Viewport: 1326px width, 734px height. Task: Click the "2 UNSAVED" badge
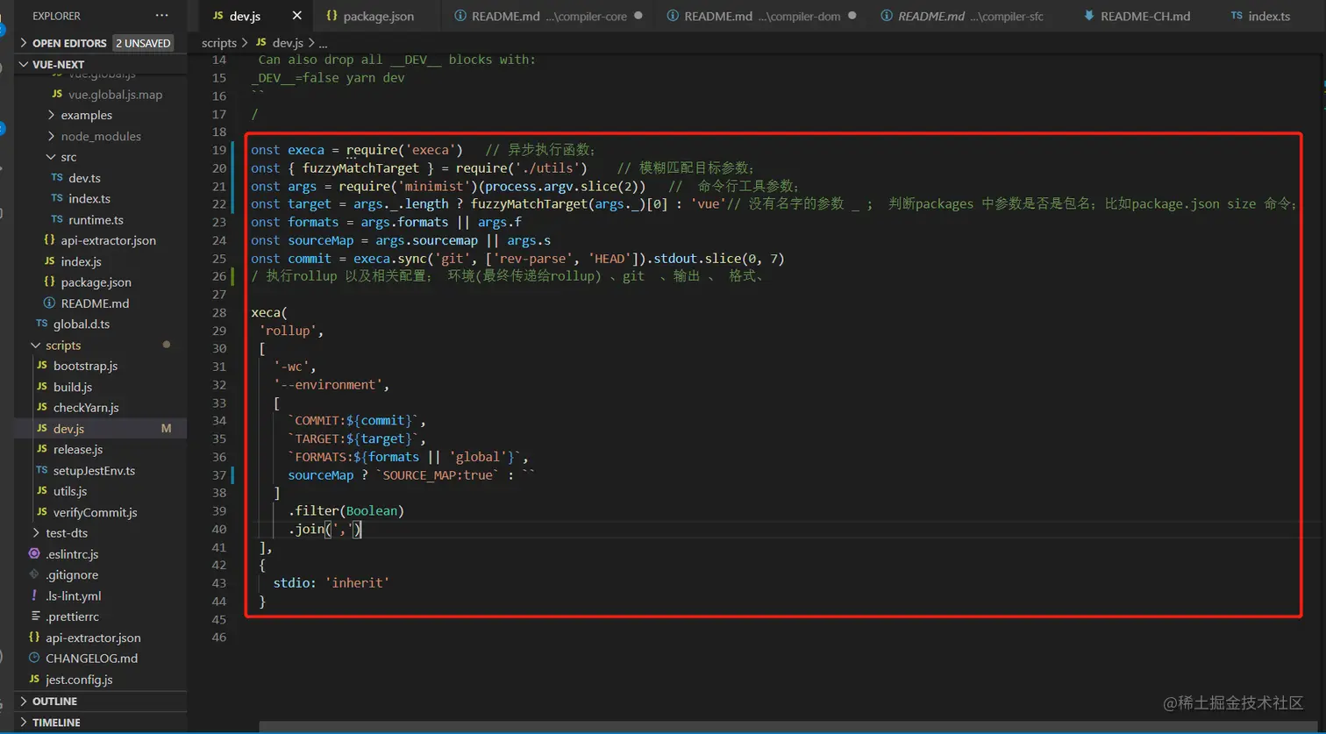(x=143, y=43)
